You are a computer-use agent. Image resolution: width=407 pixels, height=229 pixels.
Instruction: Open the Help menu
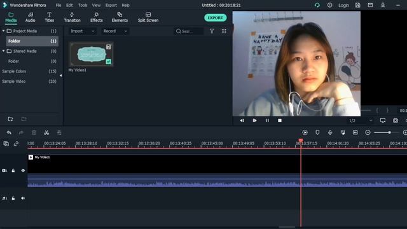[126, 5]
